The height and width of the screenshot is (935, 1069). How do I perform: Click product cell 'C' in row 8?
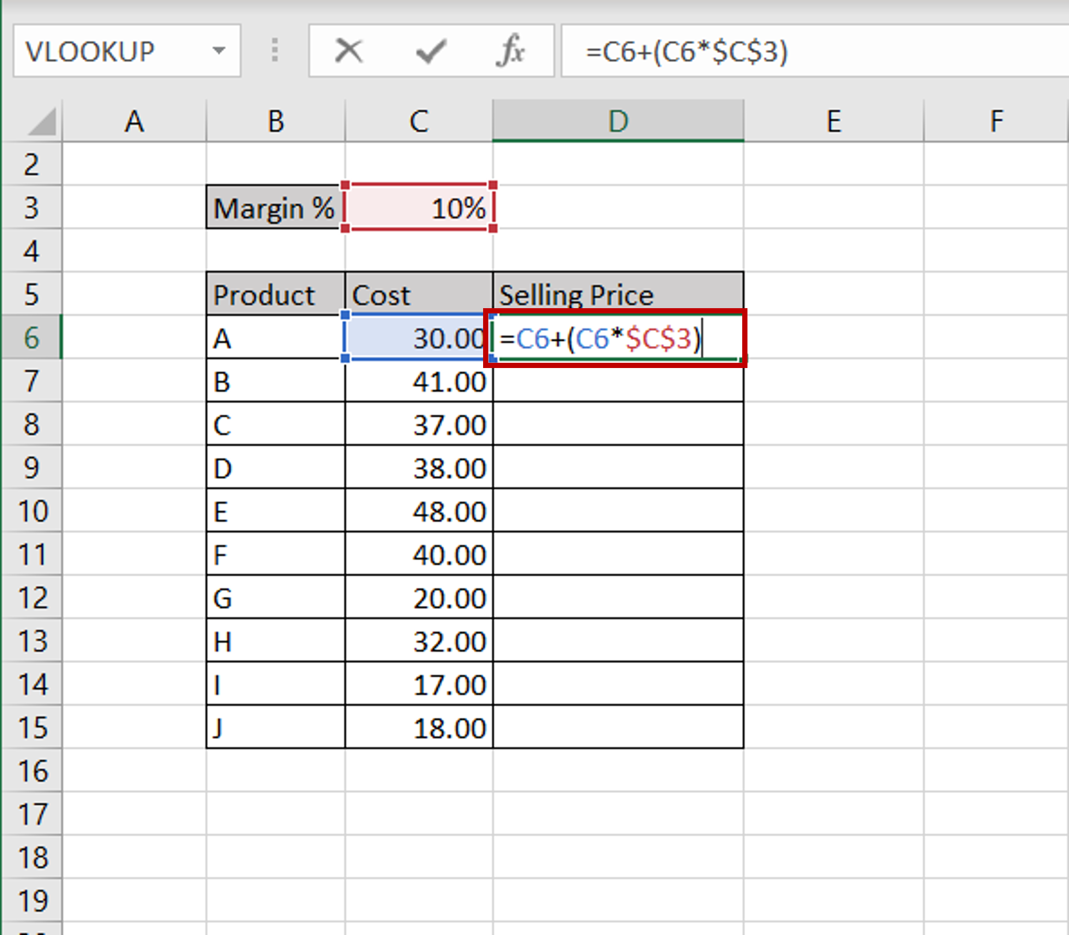[275, 424]
